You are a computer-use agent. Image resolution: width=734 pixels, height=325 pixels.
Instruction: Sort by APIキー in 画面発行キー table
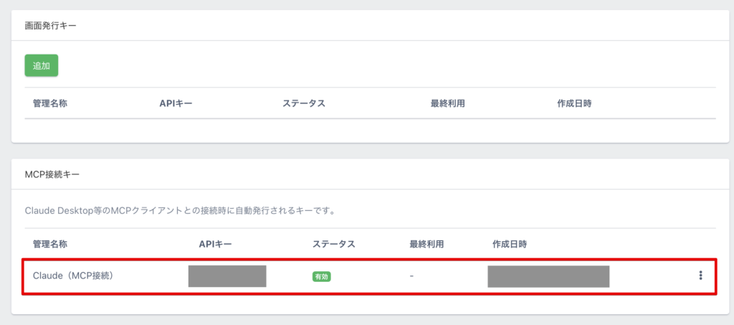coord(176,103)
